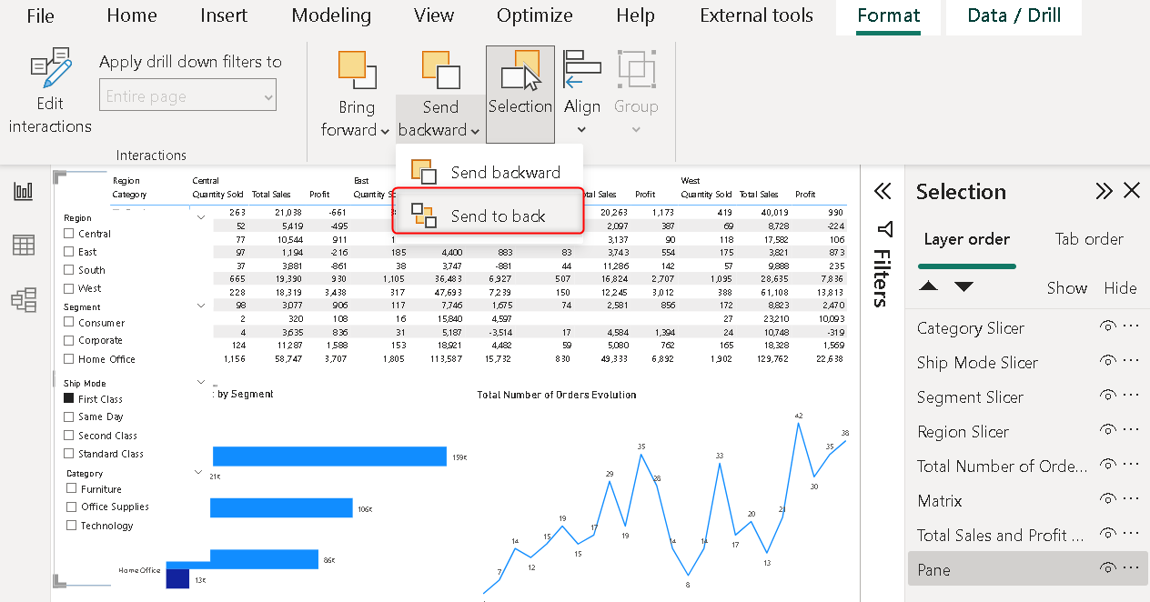Check the Technology category checkbox
Viewport: 1150px width, 602px height.
pyautogui.click(x=72, y=526)
